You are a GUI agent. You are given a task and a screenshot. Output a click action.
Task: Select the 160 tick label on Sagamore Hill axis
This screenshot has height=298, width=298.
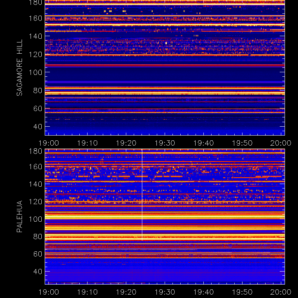(x=35, y=18)
